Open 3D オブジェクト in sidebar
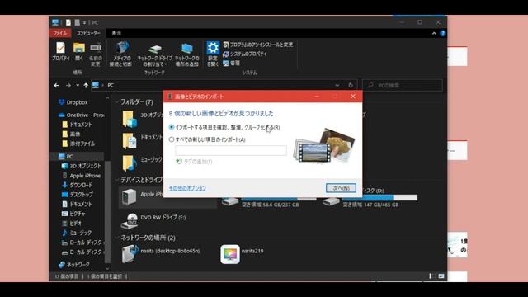Viewport: 528px width, 297px height. 81,166
